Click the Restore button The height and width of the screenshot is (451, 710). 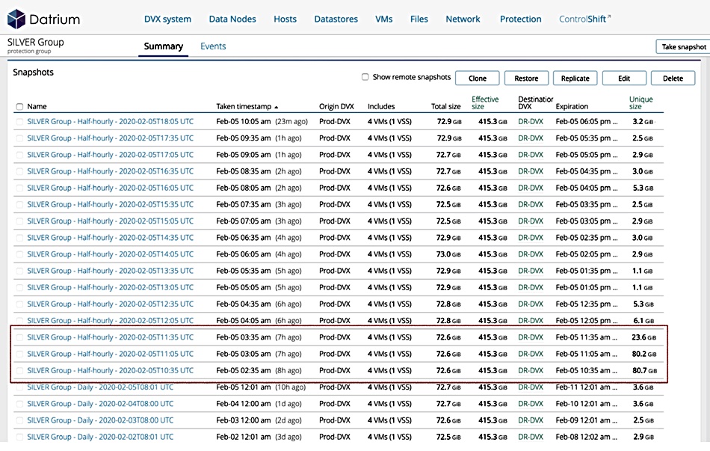tap(526, 78)
